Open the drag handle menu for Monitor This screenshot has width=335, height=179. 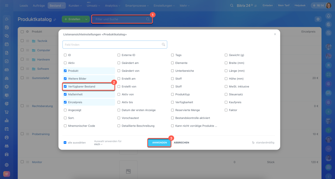[x=27, y=162]
